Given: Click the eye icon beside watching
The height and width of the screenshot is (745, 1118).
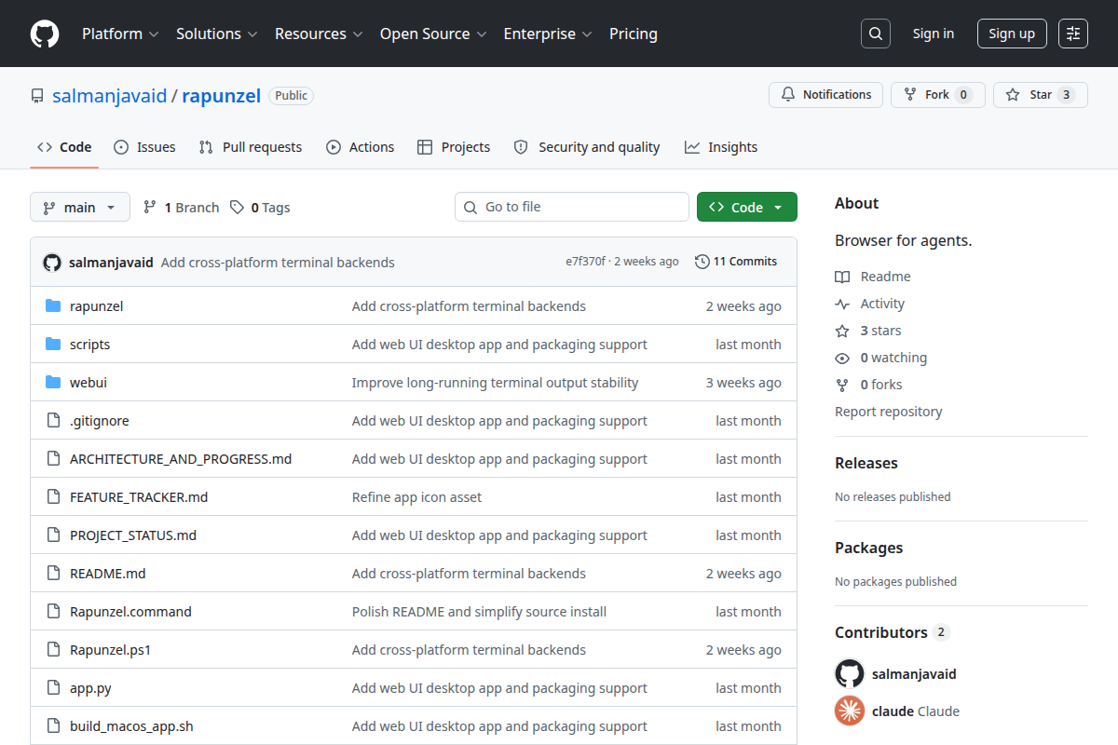Looking at the screenshot, I should [842, 358].
